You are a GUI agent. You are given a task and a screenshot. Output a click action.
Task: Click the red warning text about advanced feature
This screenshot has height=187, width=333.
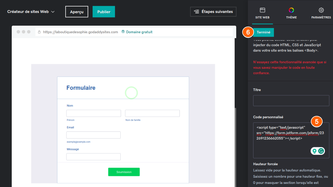290,68
